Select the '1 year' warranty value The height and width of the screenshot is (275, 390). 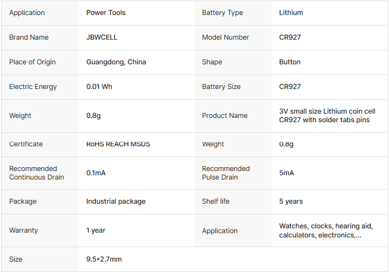pyautogui.click(x=96, y=231)
